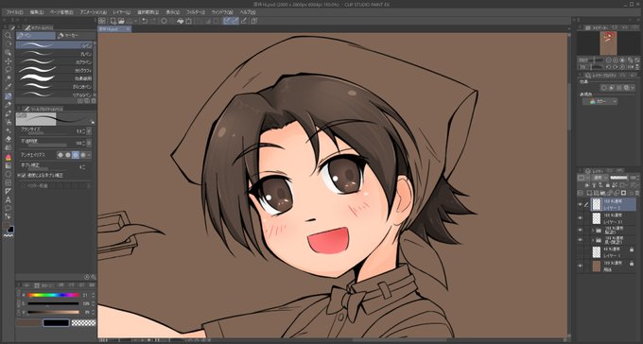
Task: Choose the first anti-aliasing option (none)
Action: [61, 155]
